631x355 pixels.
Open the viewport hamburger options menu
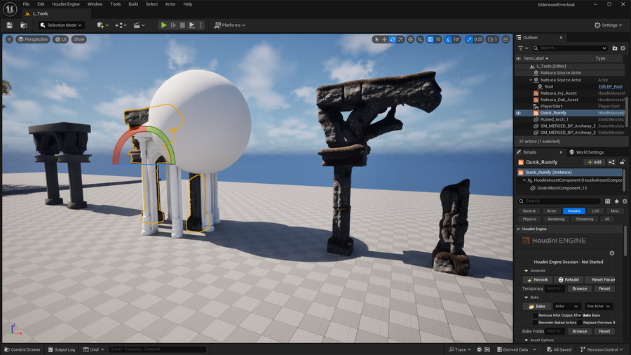coord(9,39)
